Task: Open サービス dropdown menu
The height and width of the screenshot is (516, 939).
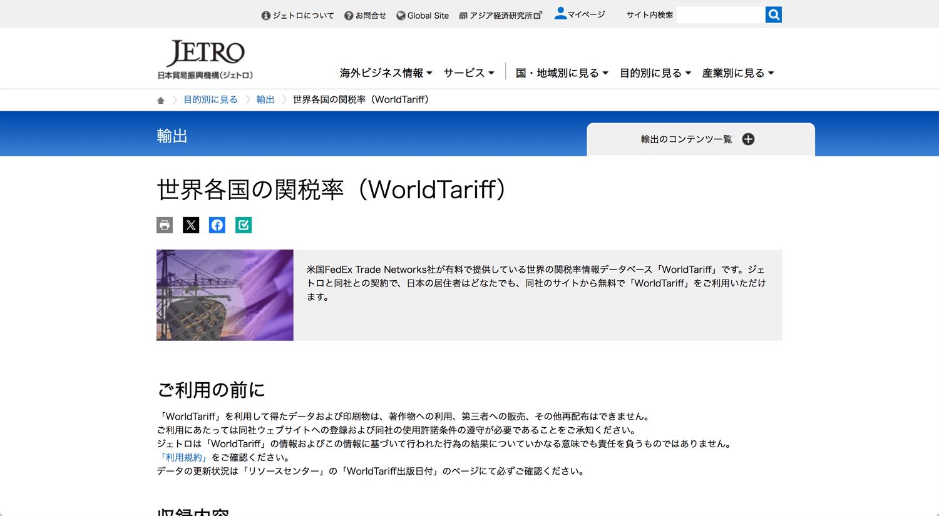Action: click(x=469, y=73)
